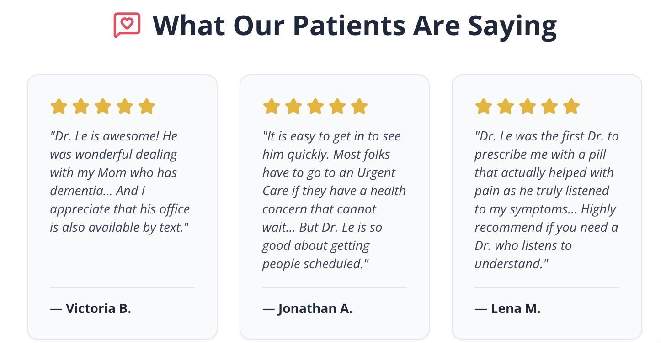Image resolution: width=661 pixels, height=343 pixels.
Task: Click the Jonathan A. reviewer name
Action: coord(307,308)
